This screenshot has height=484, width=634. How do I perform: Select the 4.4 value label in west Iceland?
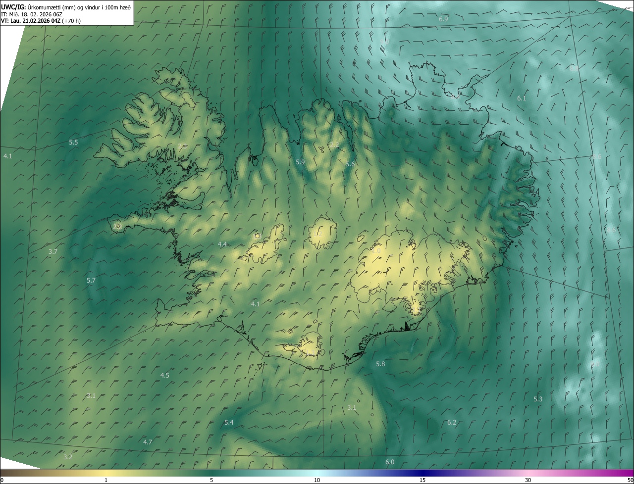[x=222, y=244]
